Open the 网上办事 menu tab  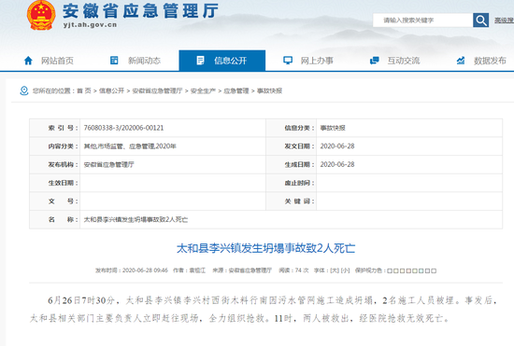308,61
